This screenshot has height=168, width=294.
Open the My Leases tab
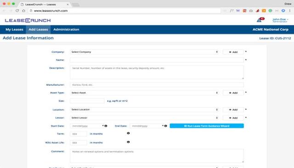point(14,29)
